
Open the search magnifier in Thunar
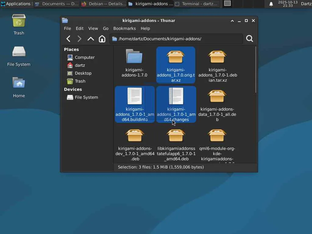point(250,38)
